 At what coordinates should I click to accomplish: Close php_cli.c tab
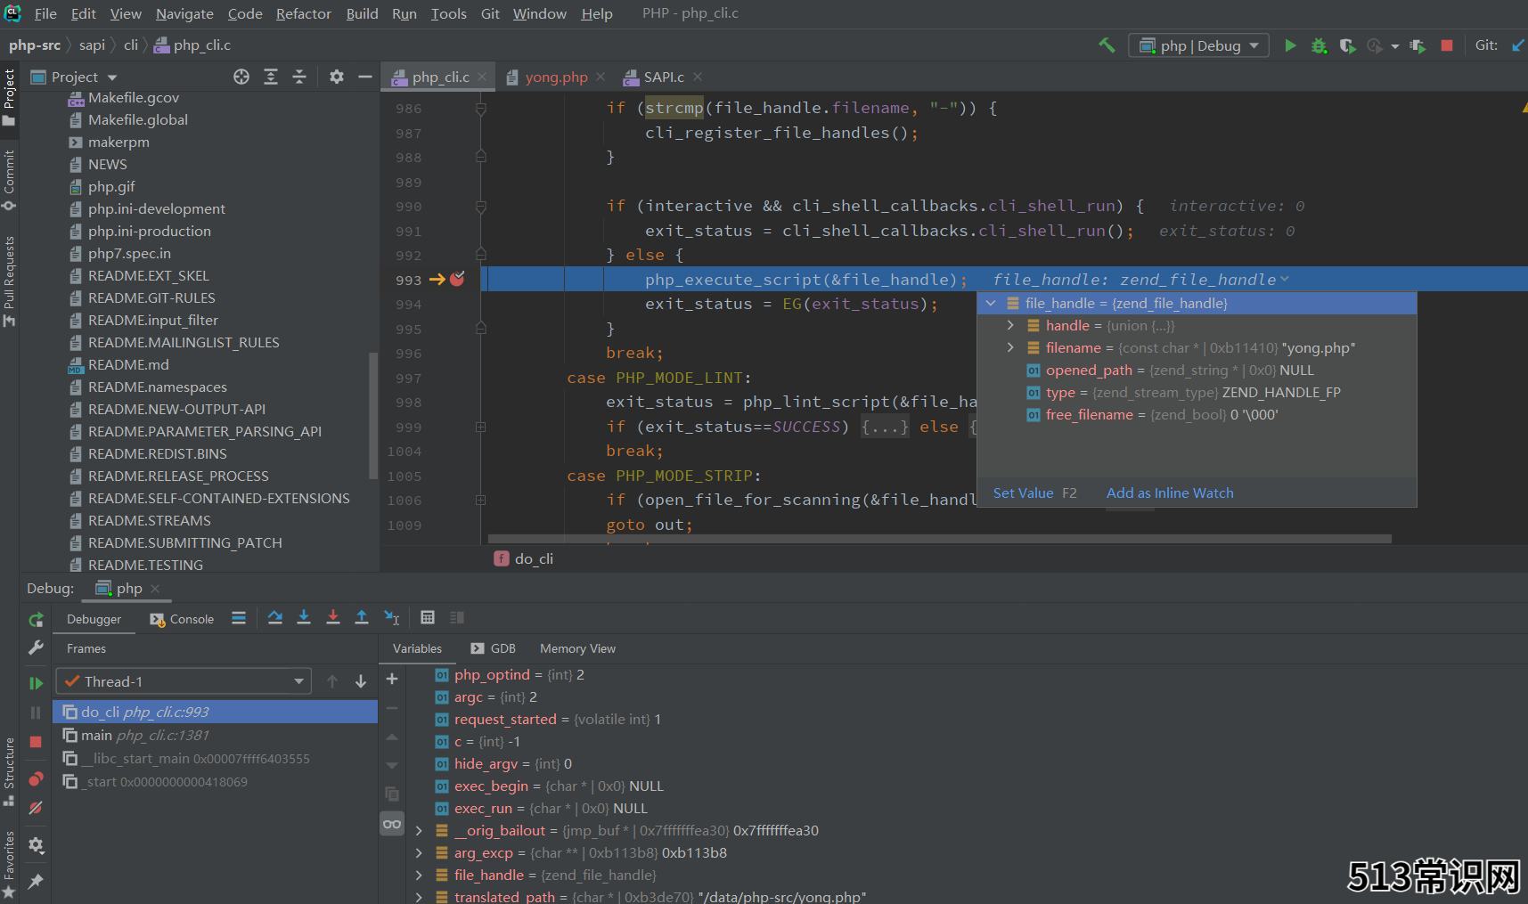coord(482,77)
